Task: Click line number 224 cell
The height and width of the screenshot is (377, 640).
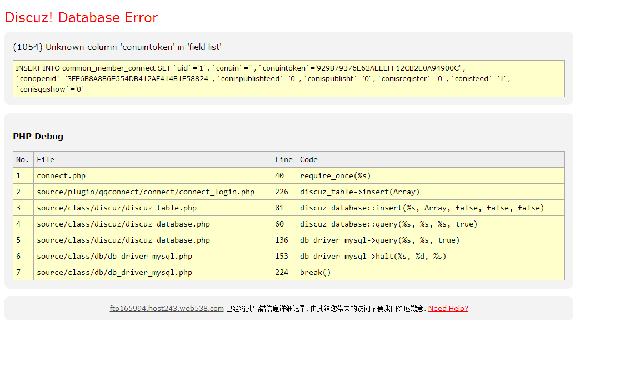Action: click(x=284, y=272)
